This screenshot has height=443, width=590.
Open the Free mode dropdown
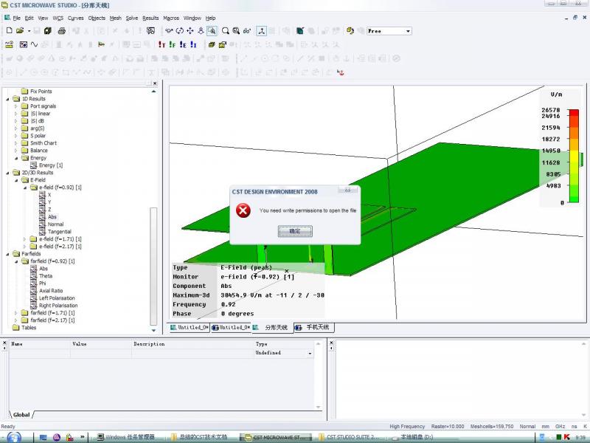(x=409, y=31)
